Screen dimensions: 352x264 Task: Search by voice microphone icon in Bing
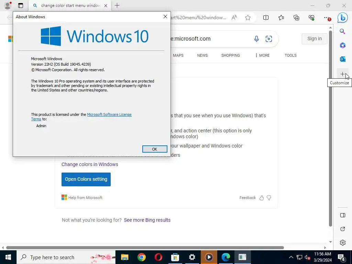click(x=256, y=39)
